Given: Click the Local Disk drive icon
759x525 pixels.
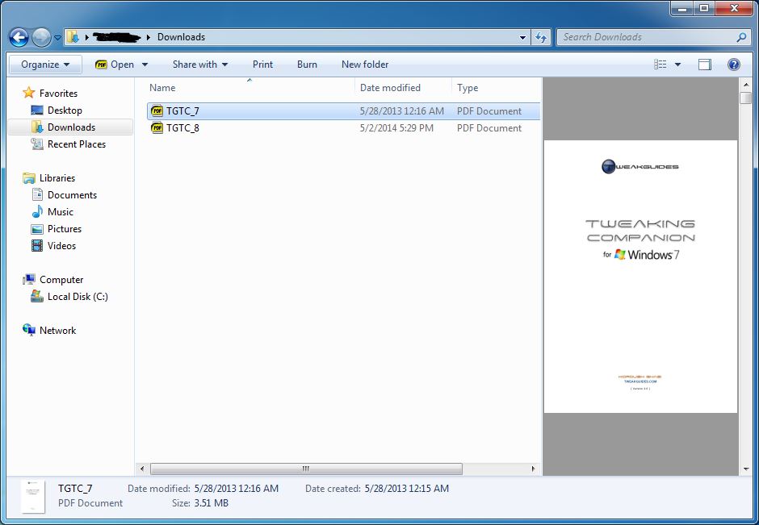Looking at the screenshot, I should coord(37,296).
